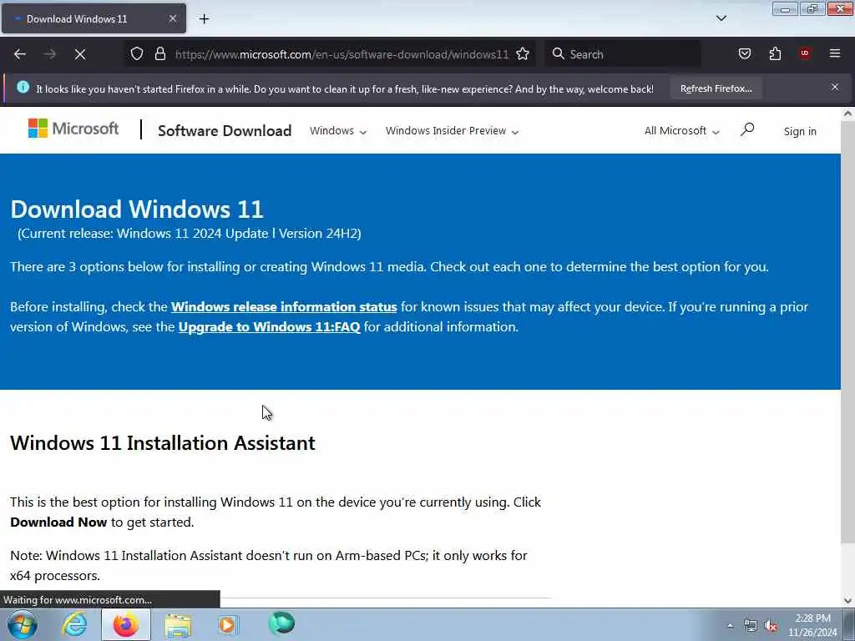Stop loading the page

click(80, 54)
